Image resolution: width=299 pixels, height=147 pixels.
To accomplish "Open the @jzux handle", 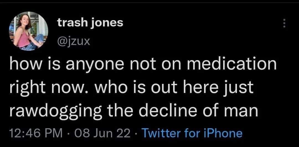I will 73,42.
